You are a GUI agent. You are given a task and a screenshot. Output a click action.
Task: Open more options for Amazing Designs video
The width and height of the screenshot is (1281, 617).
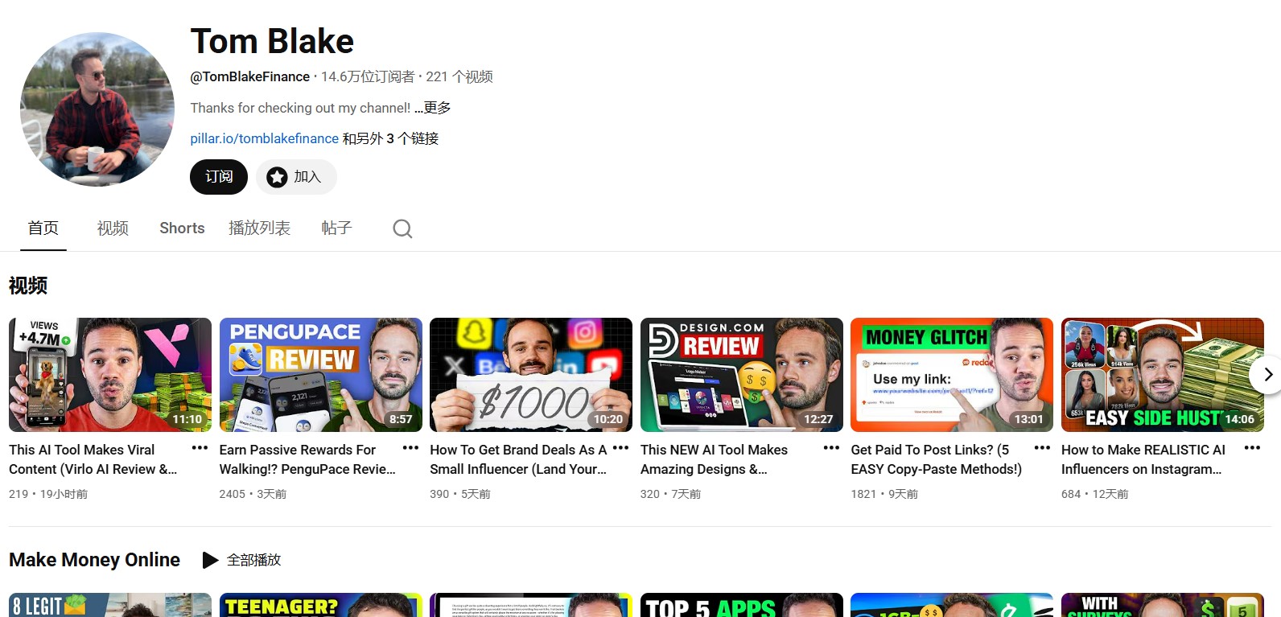click(831, 448)
